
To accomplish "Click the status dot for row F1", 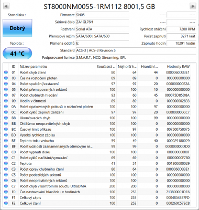I will click(6, 197).
